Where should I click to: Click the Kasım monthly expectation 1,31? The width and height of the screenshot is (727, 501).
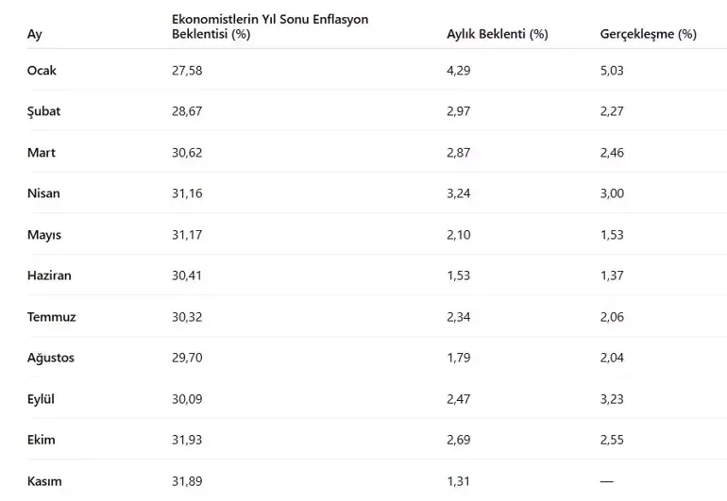coord(459,481)
